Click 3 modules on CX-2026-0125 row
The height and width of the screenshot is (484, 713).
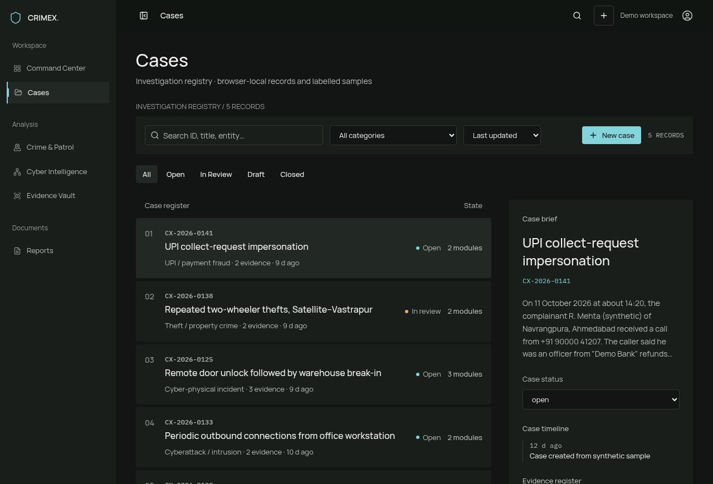pos(465,374)
